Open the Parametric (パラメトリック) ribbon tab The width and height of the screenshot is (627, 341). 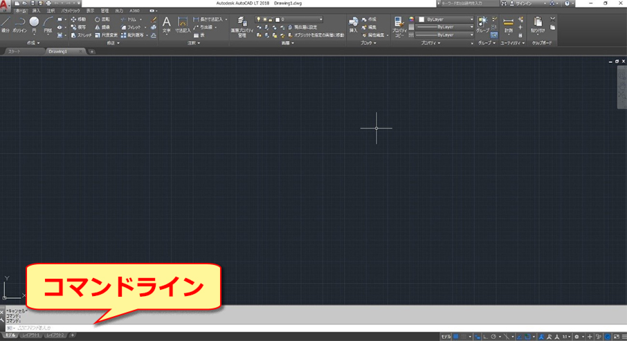point(71,11)
